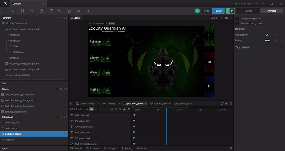Select the artboard frame tool
The width and height of the screenshot is (285, 151).
[22, 11]
